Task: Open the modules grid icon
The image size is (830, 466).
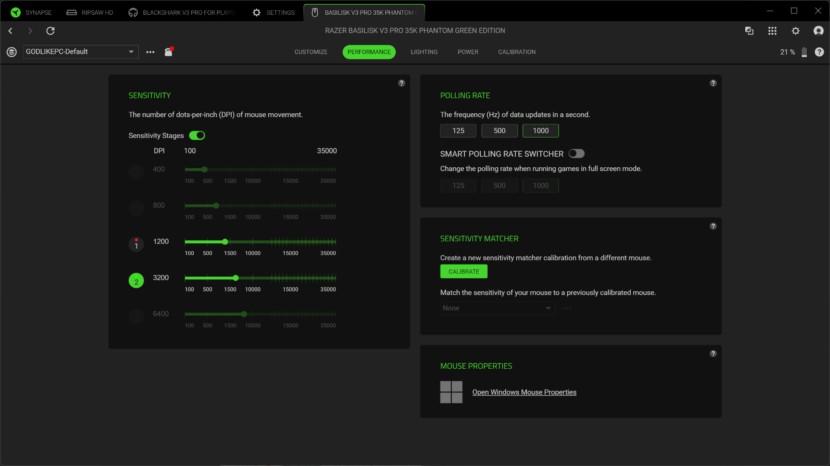Action: pos(772,31)
